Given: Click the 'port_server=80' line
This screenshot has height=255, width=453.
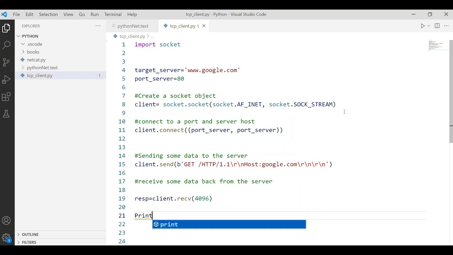Looking at the screenshot, I should coord(159,79).
